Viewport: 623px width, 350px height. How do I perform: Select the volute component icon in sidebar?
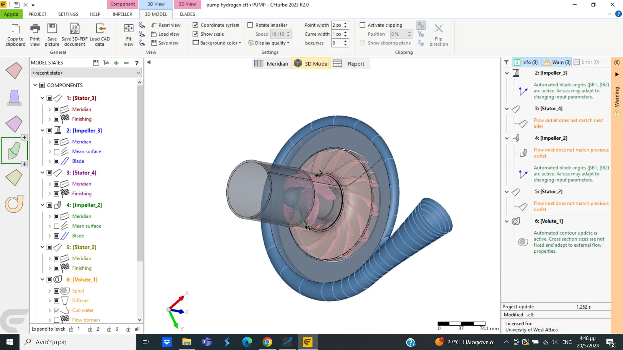(x=14, y=204)
